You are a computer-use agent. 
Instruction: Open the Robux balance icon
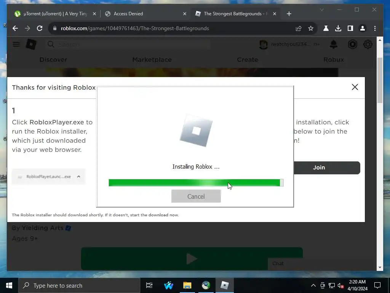pos(352,44)
